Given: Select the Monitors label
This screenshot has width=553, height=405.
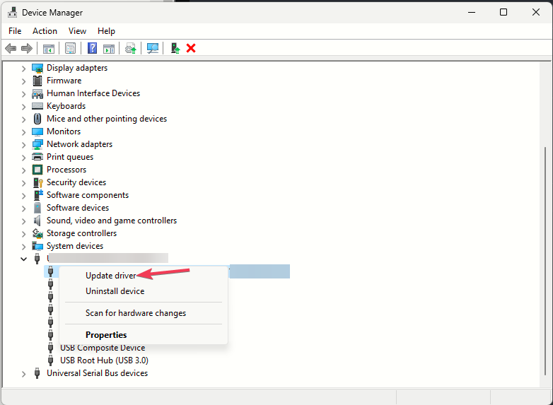Looking at the screenshot, I should tap(64, 131).
